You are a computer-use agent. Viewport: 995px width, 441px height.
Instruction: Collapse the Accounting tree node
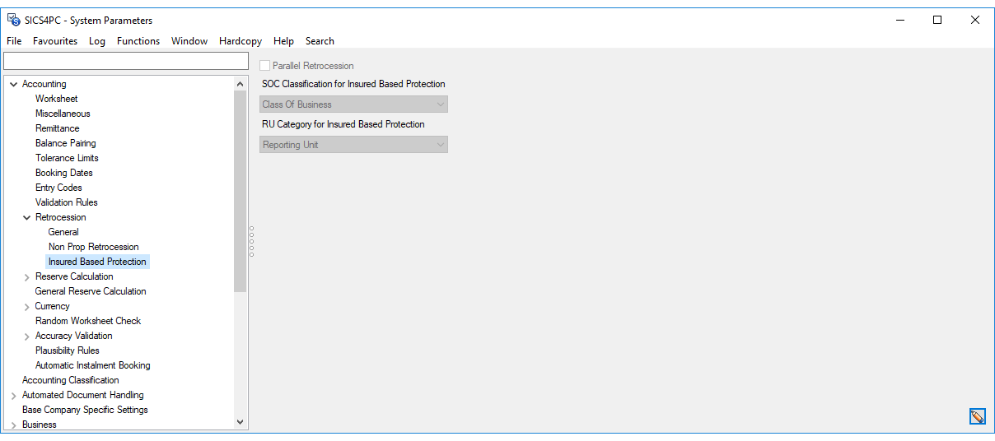[x=13, y=85]
